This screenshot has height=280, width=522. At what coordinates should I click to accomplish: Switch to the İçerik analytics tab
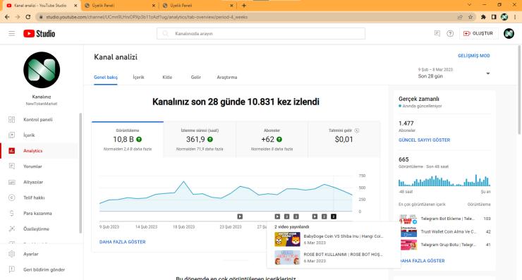pyautogui.click(x=138, y=78)
